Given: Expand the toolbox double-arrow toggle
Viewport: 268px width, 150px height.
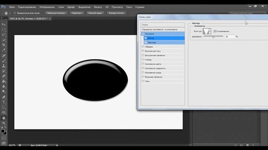Looking at the screenshot, I should [2, 17].
